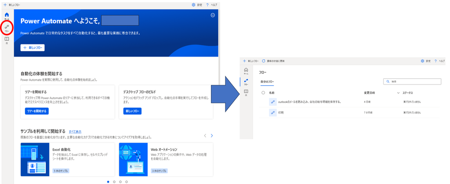Click 7 か月前 modified date cell
This screenshot has height=184, width=450.
368,112
